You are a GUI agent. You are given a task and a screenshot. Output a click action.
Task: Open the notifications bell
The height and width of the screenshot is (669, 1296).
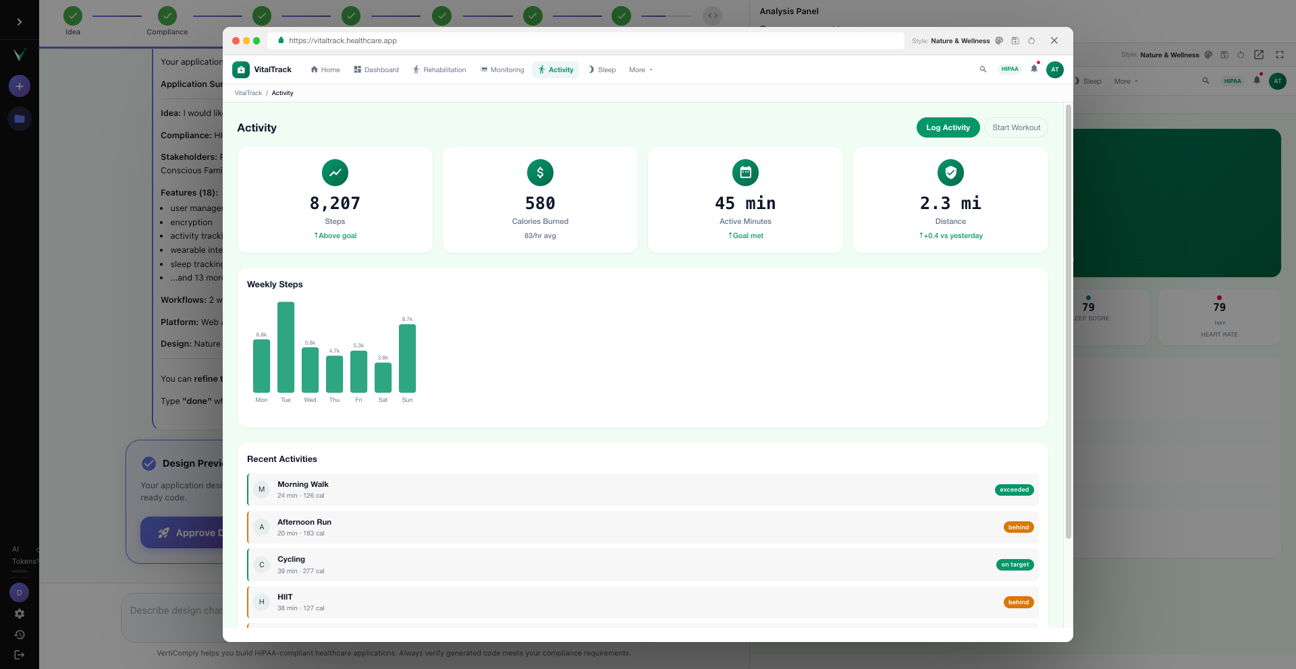[x=1034, y=69]
